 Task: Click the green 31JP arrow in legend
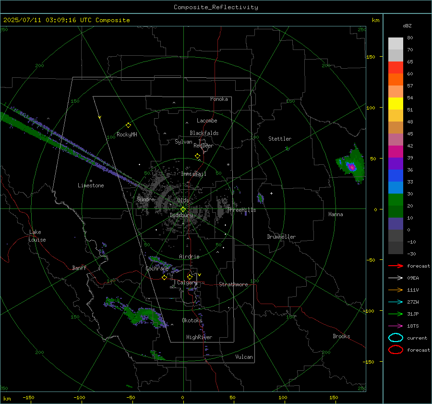click(396, 314)
